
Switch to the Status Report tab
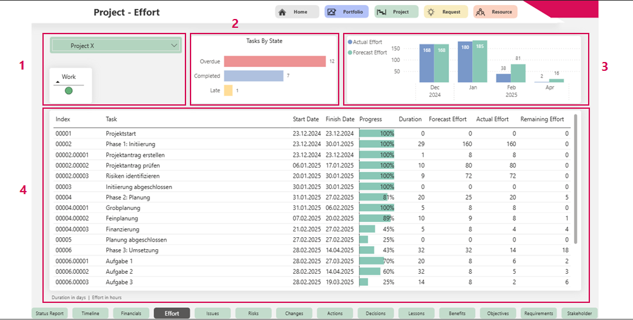coord(50,313)
